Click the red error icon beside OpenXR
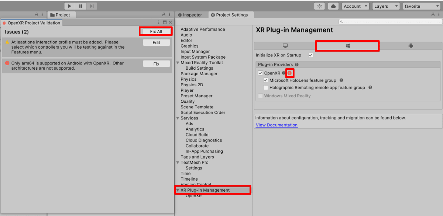This screenshot has width=443, height=216. coord(290,73)
